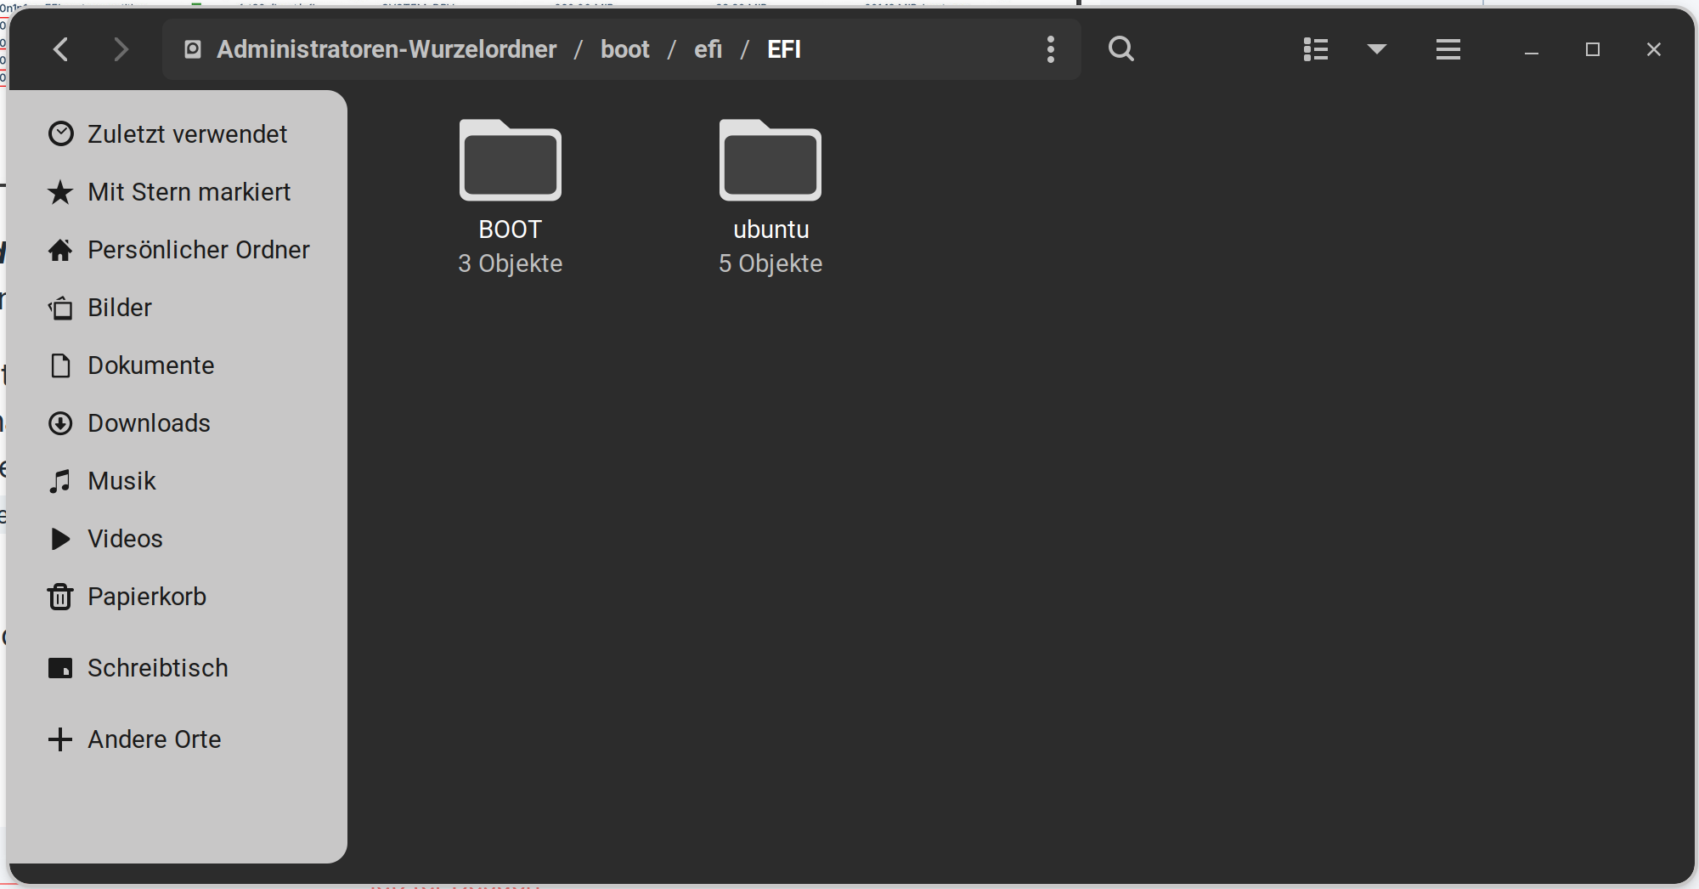The width and height of the screenshot is (1699, 889).
Task: Open the hamburger main menu
Action: coord(1448,49)
